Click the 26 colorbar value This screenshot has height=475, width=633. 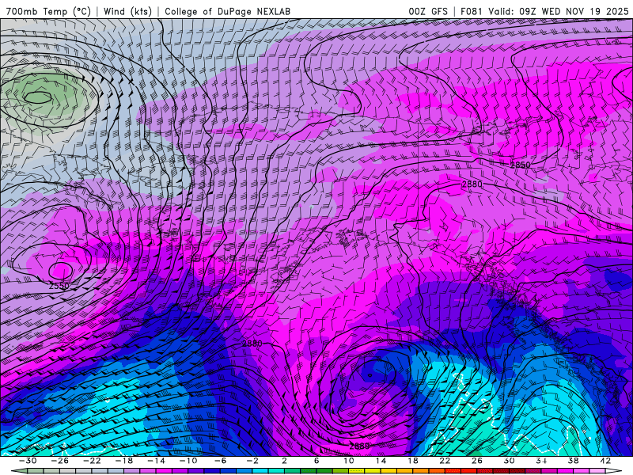pos(477,461)
